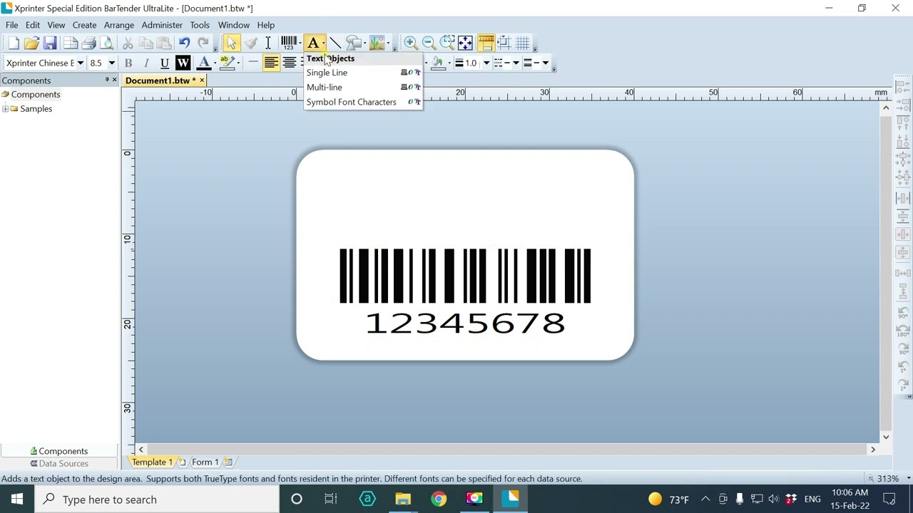Screen dimensions: 913x513
Task: Click the 12345678 barcode text
Action: pos(465,323)
